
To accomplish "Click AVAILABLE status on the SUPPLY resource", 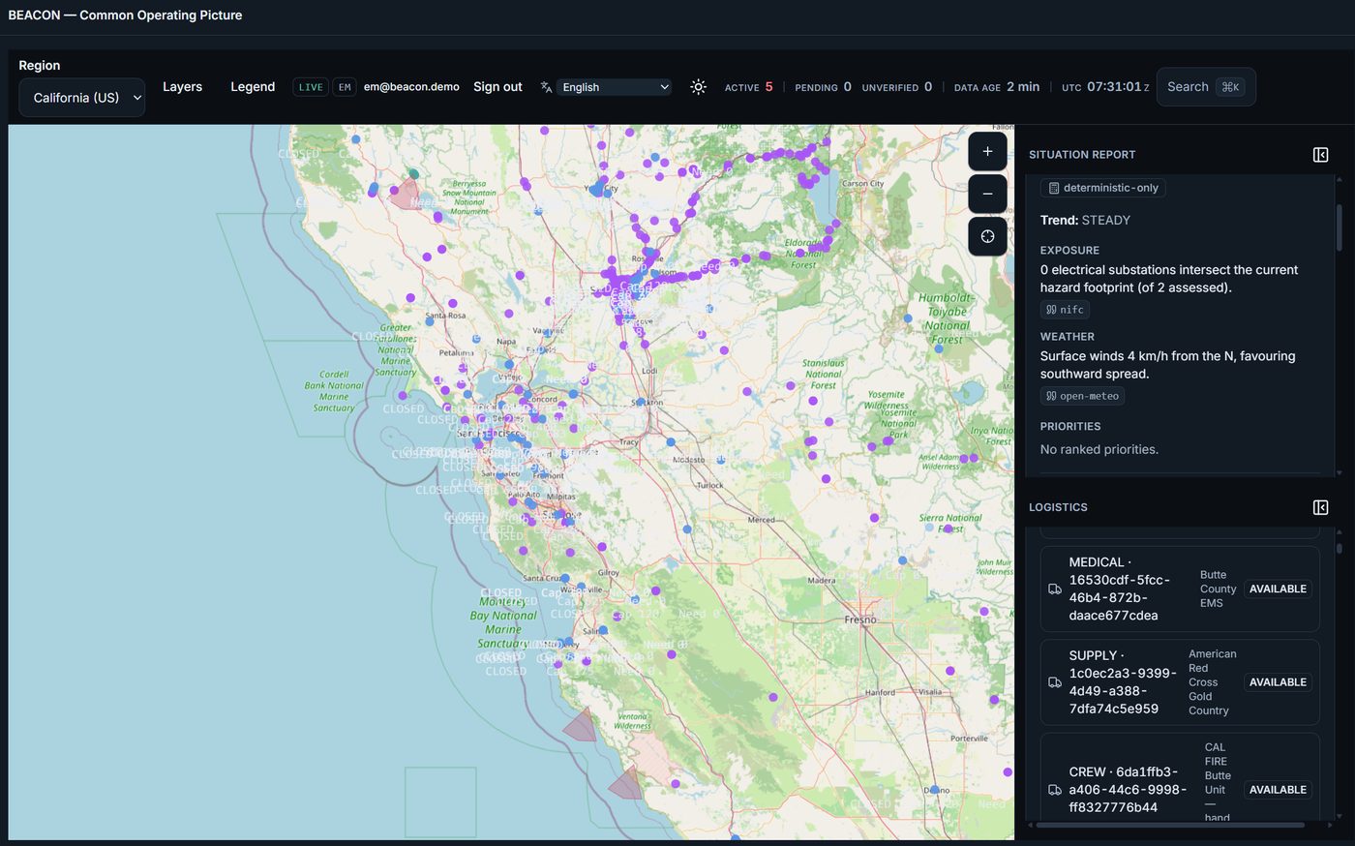I will pyautogui.click(x=1278, y=682).
